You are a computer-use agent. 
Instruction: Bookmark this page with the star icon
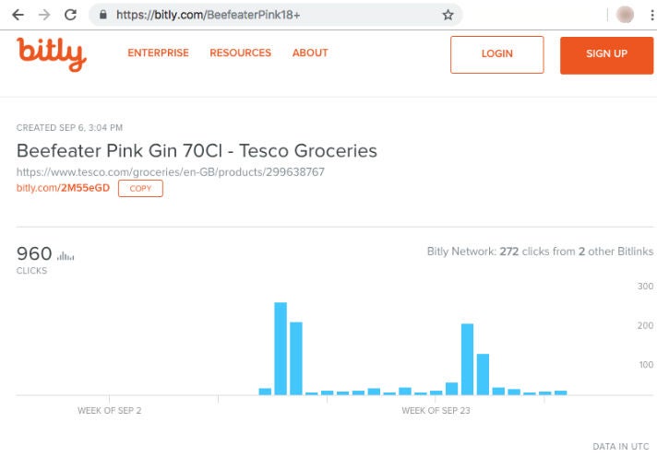[x=448, y=15]
